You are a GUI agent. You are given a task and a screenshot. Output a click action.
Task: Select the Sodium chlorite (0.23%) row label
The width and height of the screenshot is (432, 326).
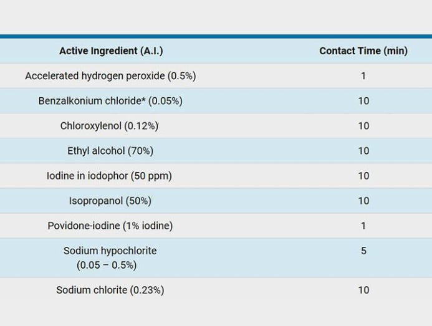tap(110, 290)
